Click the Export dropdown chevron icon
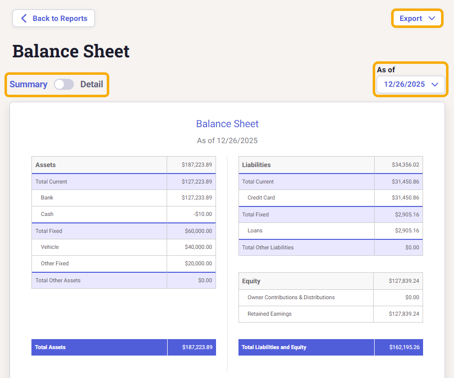 coord(432,18)
